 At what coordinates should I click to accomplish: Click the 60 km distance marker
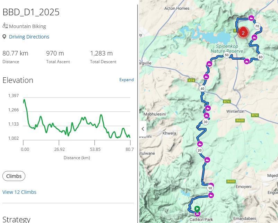point(261,57)
